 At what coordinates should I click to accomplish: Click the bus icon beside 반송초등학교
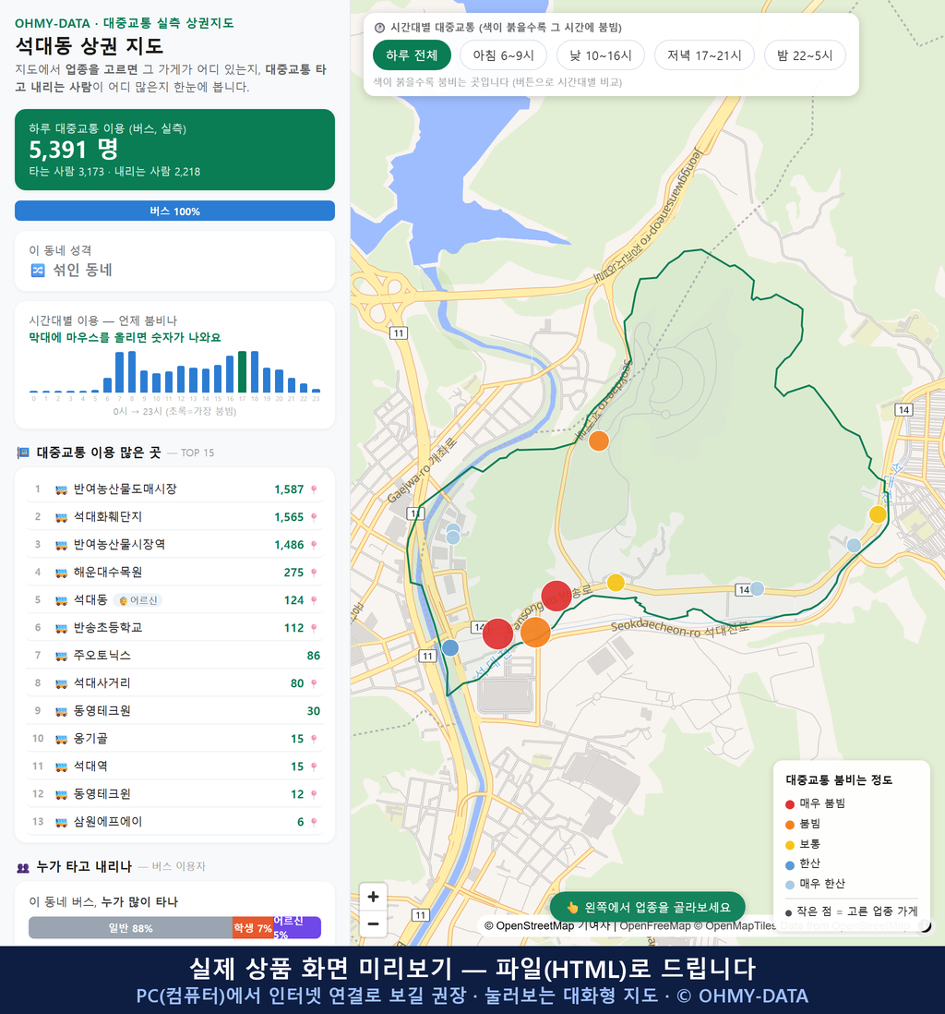point(62,628)
